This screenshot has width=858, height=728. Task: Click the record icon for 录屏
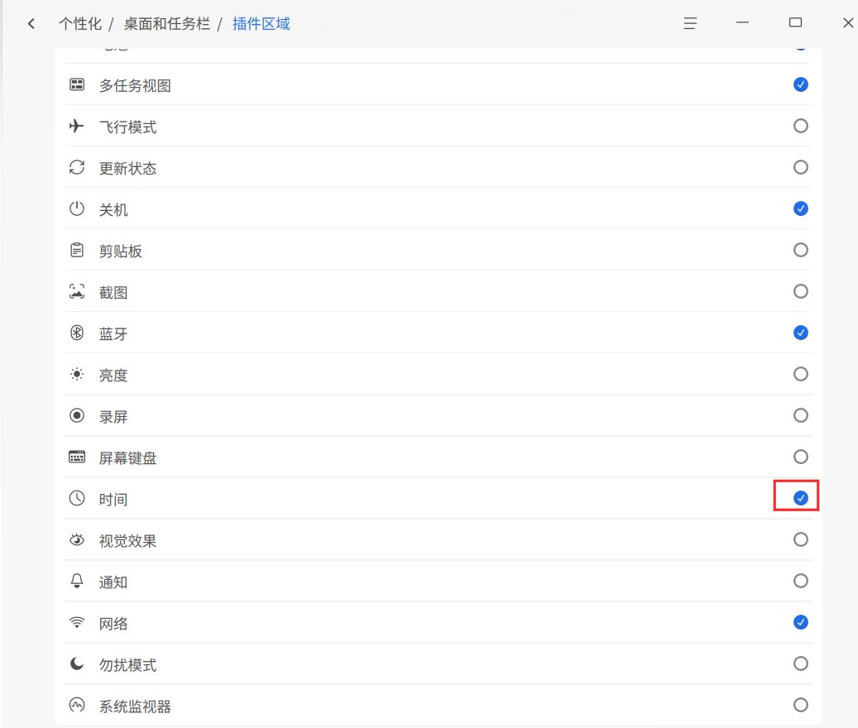[x=77, y=415]
